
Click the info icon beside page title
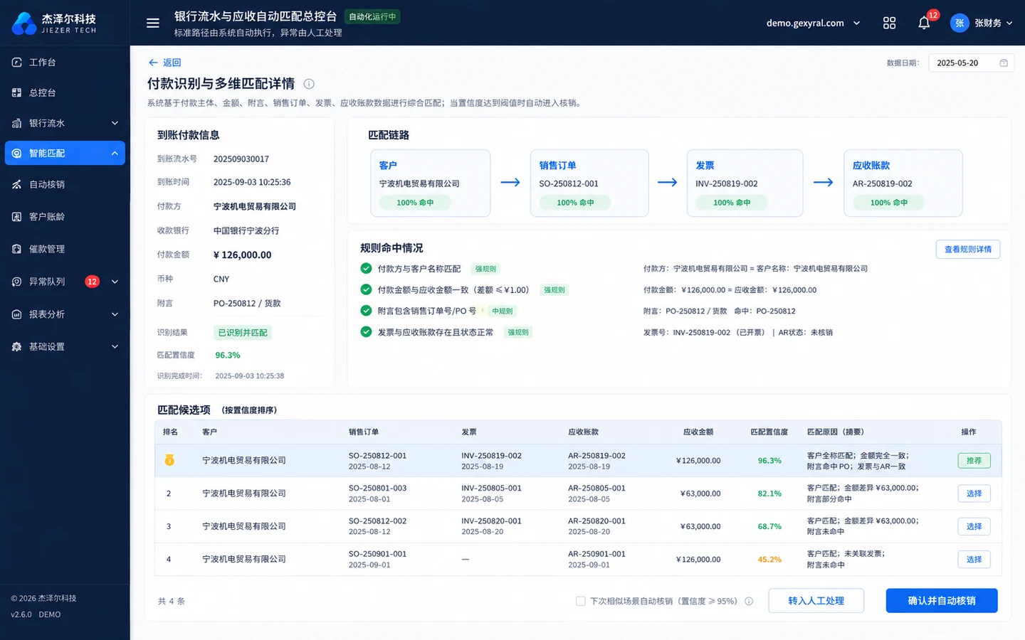(x=309, y=84)
